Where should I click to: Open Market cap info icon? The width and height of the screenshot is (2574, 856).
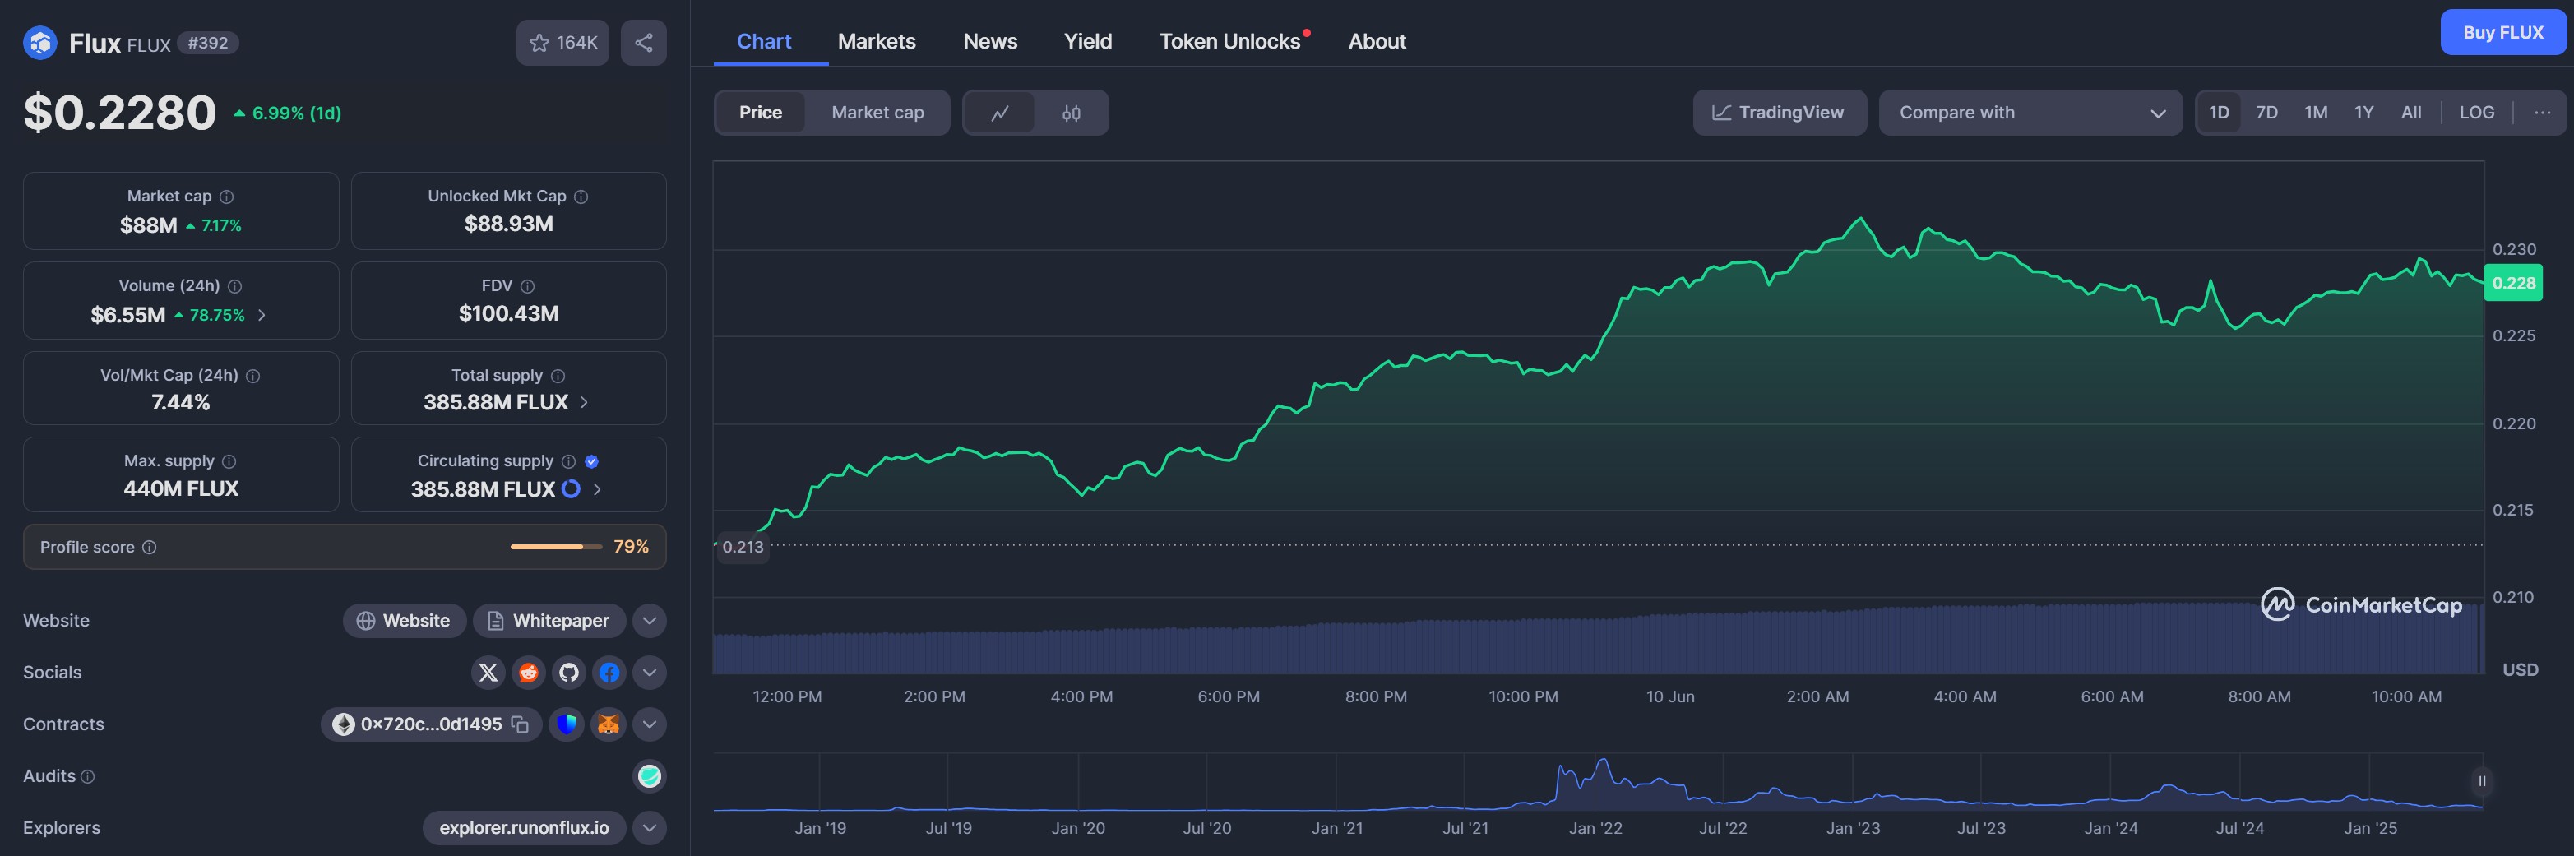(x=227, y=197)
